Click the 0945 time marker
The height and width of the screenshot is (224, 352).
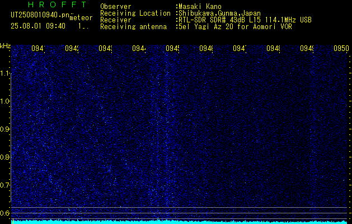172,48
